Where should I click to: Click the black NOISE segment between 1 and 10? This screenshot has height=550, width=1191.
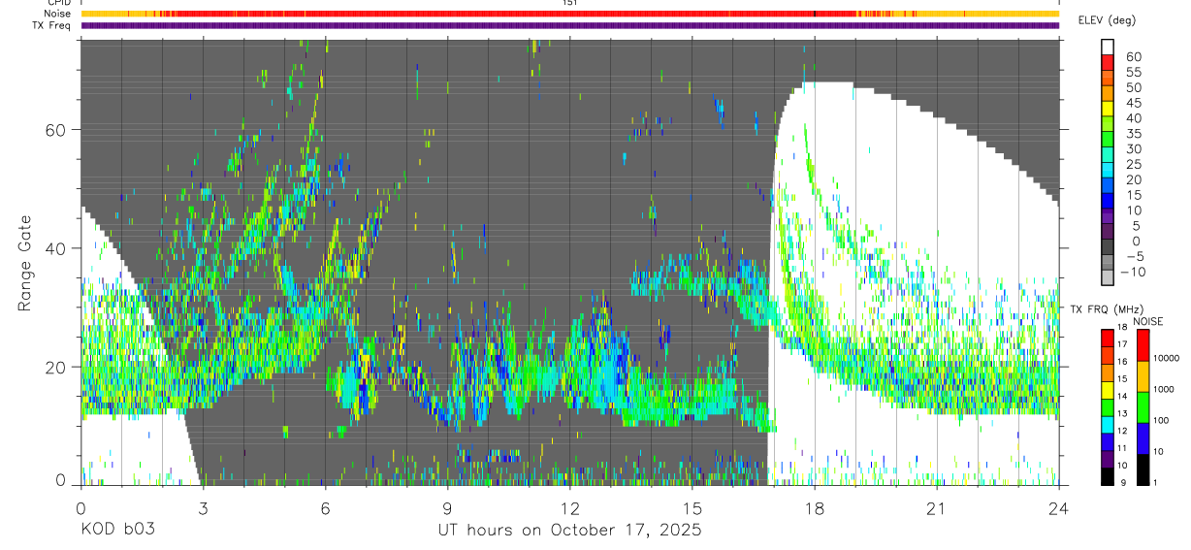(x=1142, y=468)
